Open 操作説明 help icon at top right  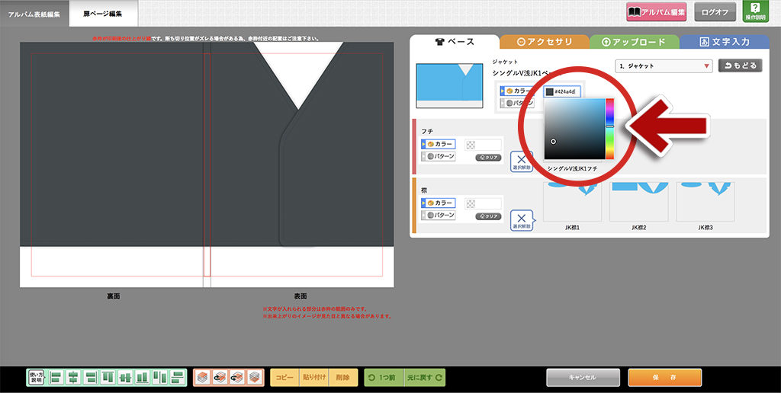pos(755,11)
